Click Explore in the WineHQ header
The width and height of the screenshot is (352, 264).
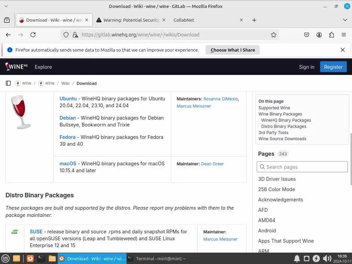coord(43,67)
